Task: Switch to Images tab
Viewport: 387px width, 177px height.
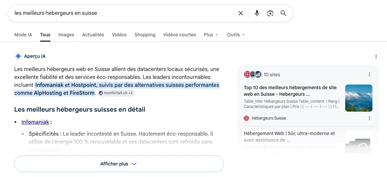Action: coord(66,35)
